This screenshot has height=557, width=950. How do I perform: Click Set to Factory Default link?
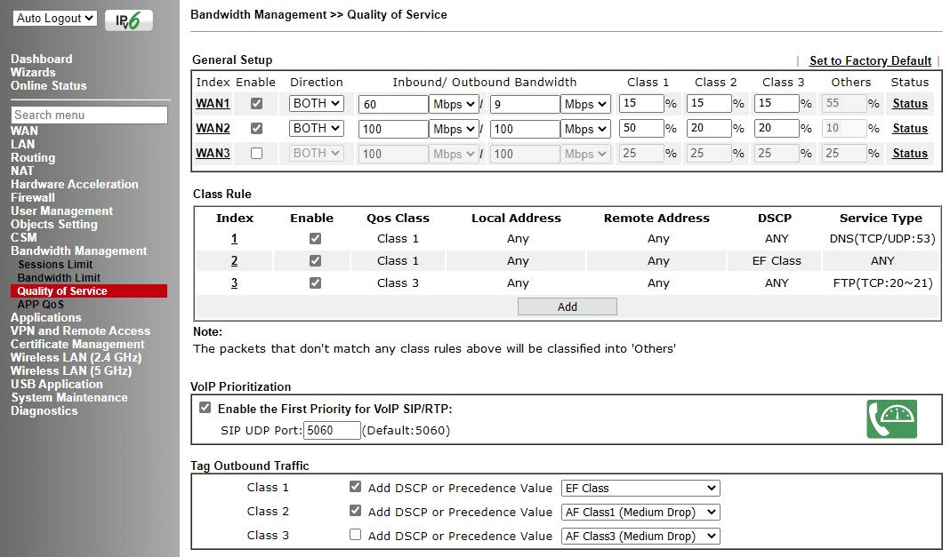[x=870, y=60]
